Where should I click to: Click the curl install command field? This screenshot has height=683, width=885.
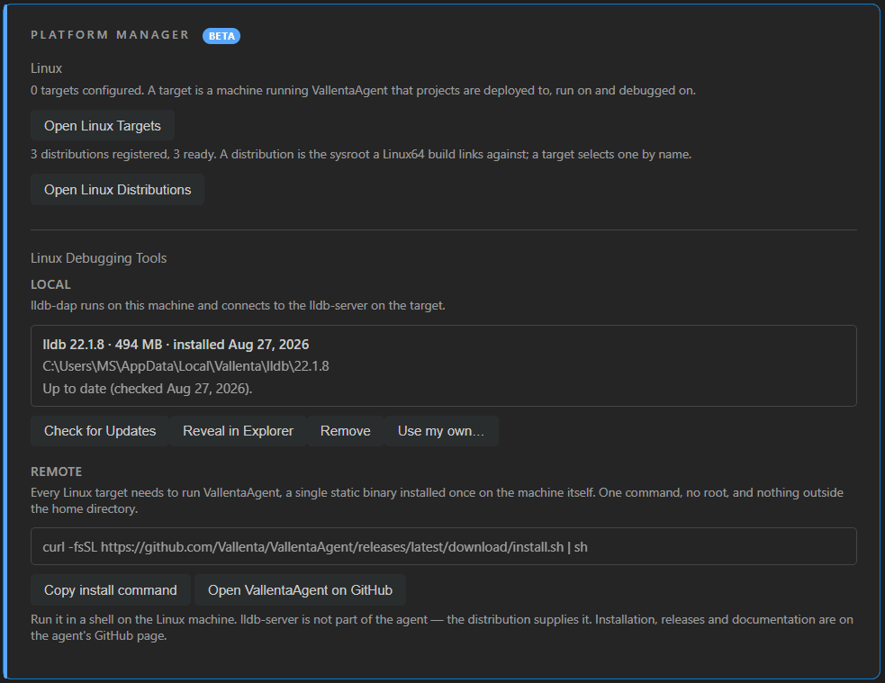(x=444, y=546)
